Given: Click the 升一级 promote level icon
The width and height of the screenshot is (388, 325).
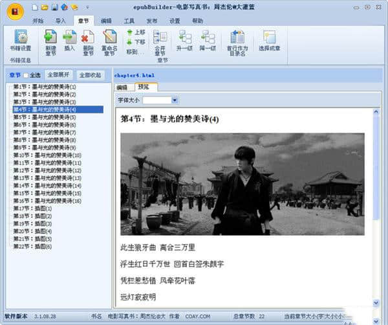Looking at the screenshot, I should [x=185, y=37].
